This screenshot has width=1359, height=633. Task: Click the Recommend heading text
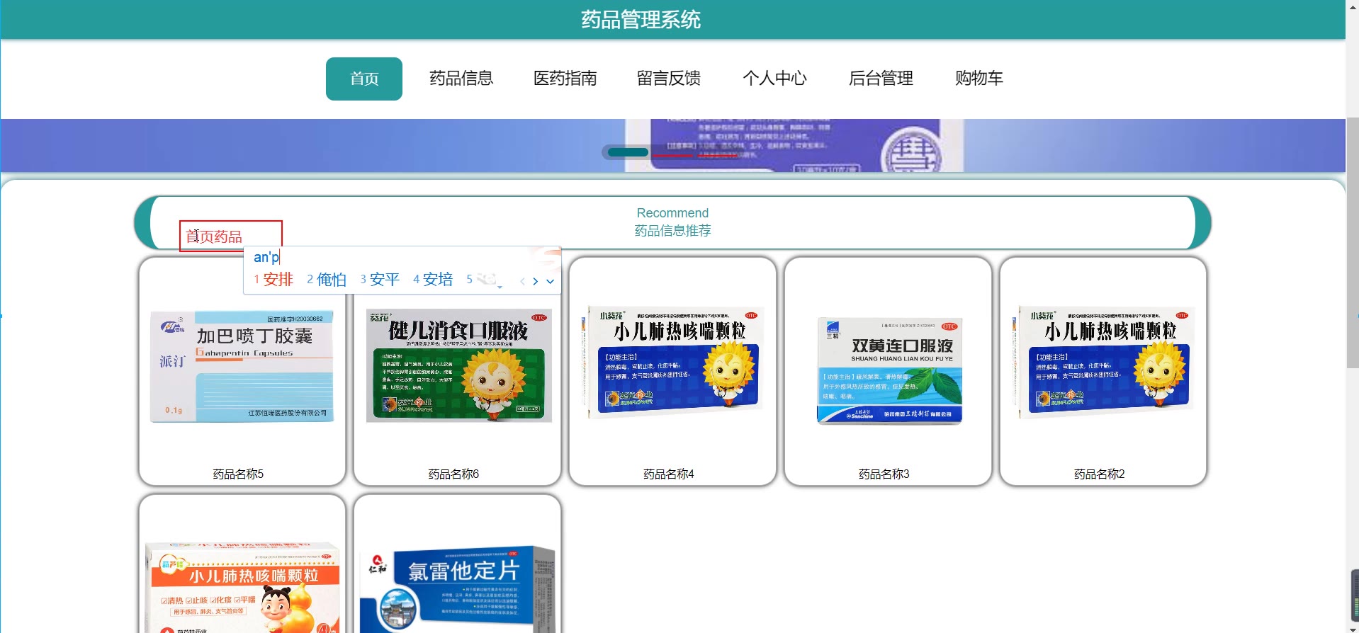672,213
